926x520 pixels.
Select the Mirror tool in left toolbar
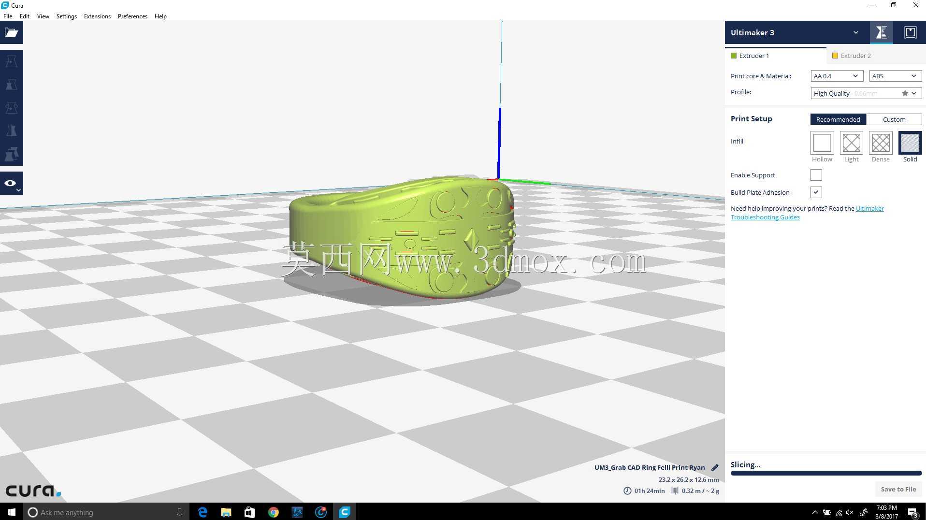[x=12, y=131]
